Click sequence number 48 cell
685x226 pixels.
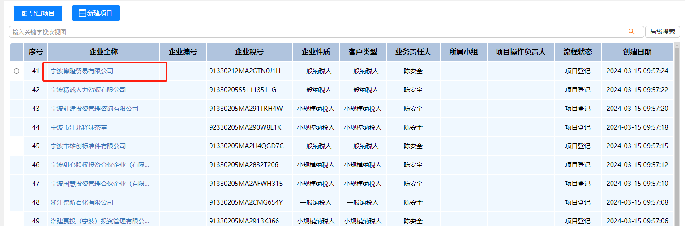pos(36,202)
